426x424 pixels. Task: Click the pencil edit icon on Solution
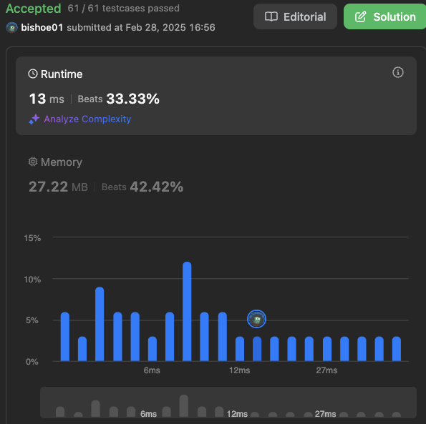pos(361,17)
